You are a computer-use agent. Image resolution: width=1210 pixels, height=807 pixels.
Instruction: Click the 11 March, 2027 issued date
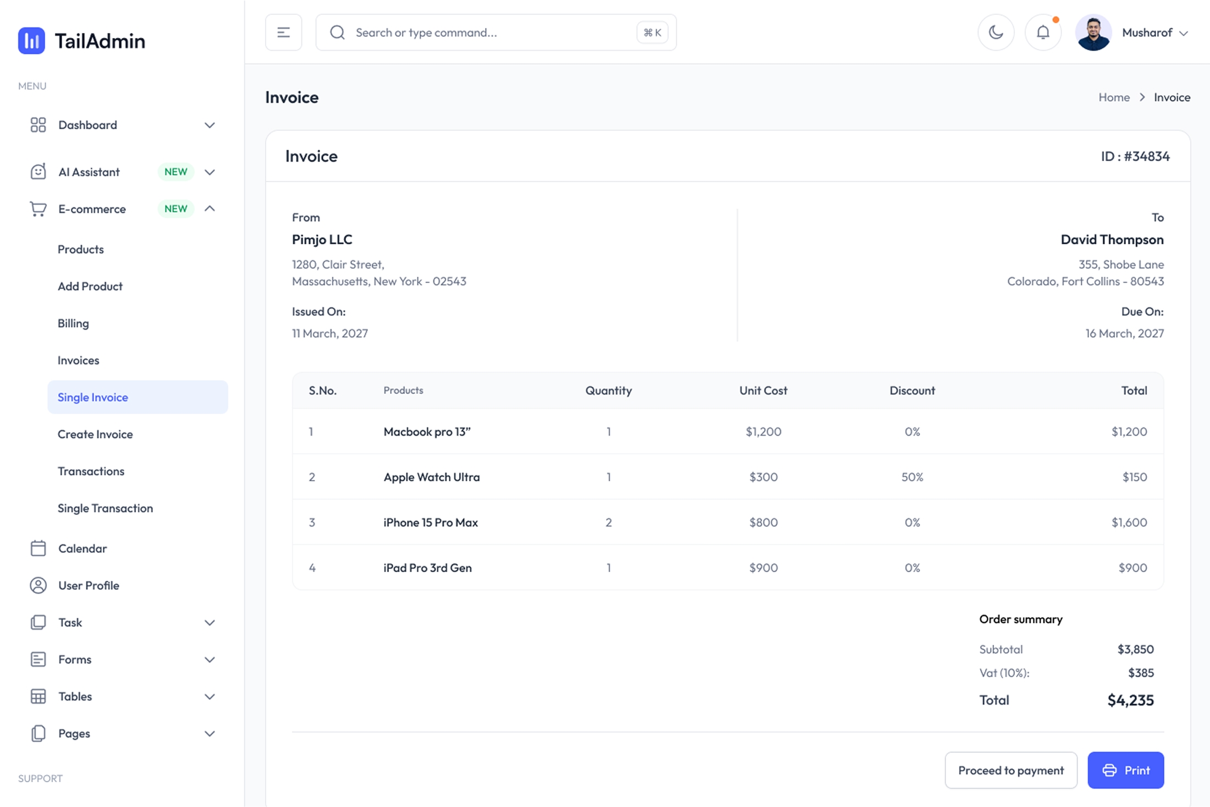pos(330,333)
